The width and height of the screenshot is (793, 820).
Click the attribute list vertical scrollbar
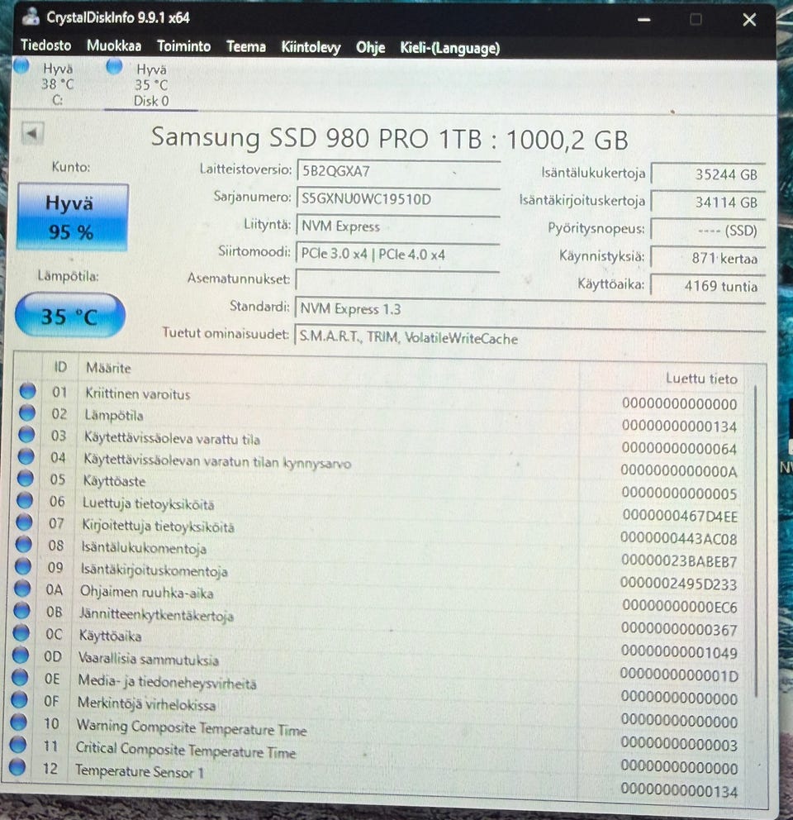[757, 541]
